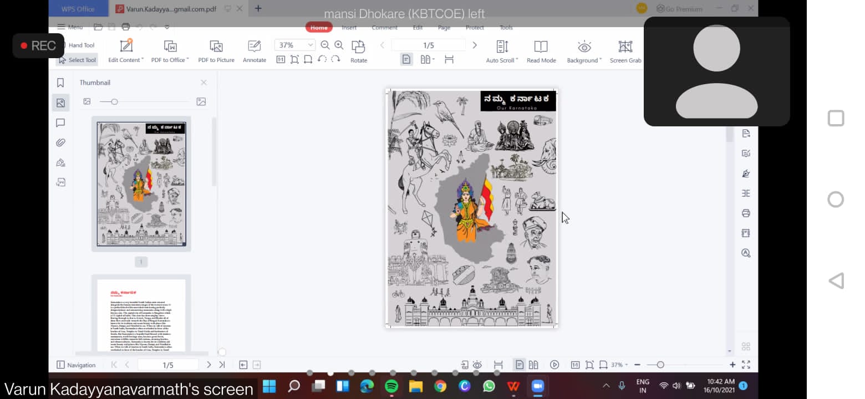865x399 pixels.
Task: Go to the next page using the toolbar arrow
Action: [x=475, y=45]
